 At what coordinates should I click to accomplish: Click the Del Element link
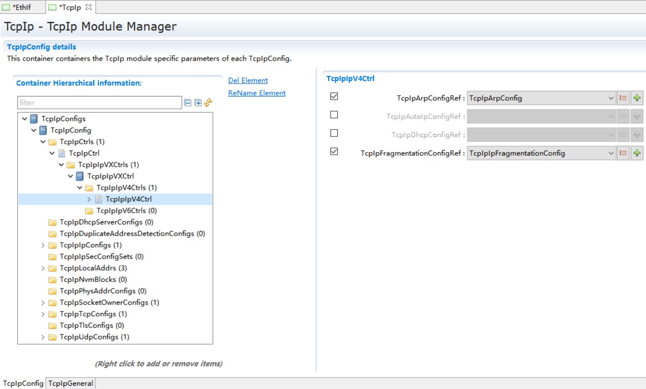(248, 80)
